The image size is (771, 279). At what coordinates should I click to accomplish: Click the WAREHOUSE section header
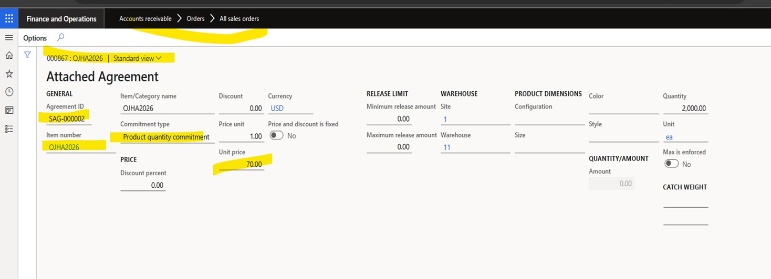pyautogui.click(x=459, y=94)
